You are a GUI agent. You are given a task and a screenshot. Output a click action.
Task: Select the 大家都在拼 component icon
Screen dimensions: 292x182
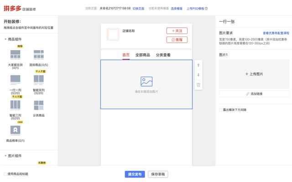(15, 55)
